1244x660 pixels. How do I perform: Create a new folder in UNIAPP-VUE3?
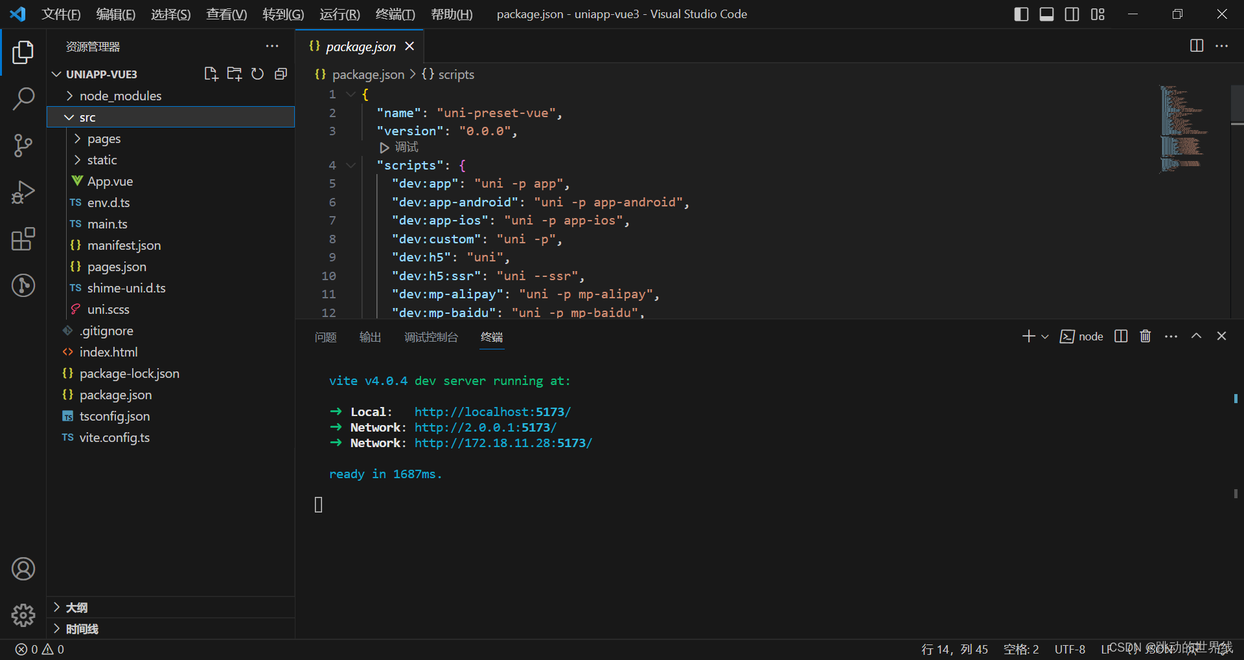[234, 74]
